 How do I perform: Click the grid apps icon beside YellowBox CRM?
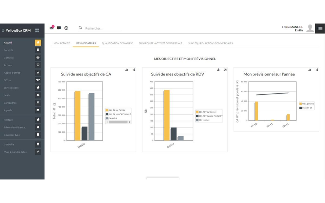[37, 30]
